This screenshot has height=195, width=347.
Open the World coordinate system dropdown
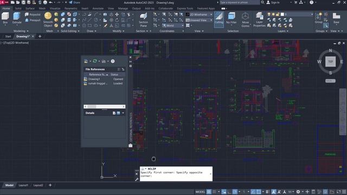172,25
